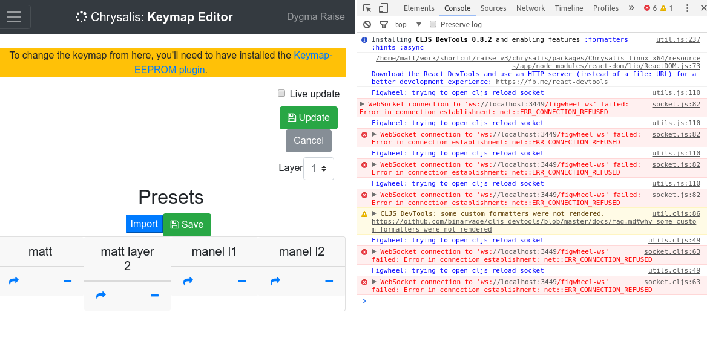Open the util.cljs:86 source link
Viewport: 707px width, 350px height.
click(676, 213)
